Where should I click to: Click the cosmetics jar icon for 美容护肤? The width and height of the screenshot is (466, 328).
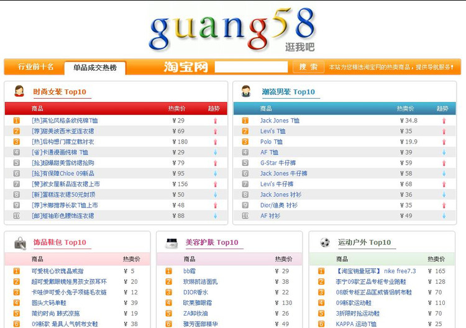click(x=171, y=243)
